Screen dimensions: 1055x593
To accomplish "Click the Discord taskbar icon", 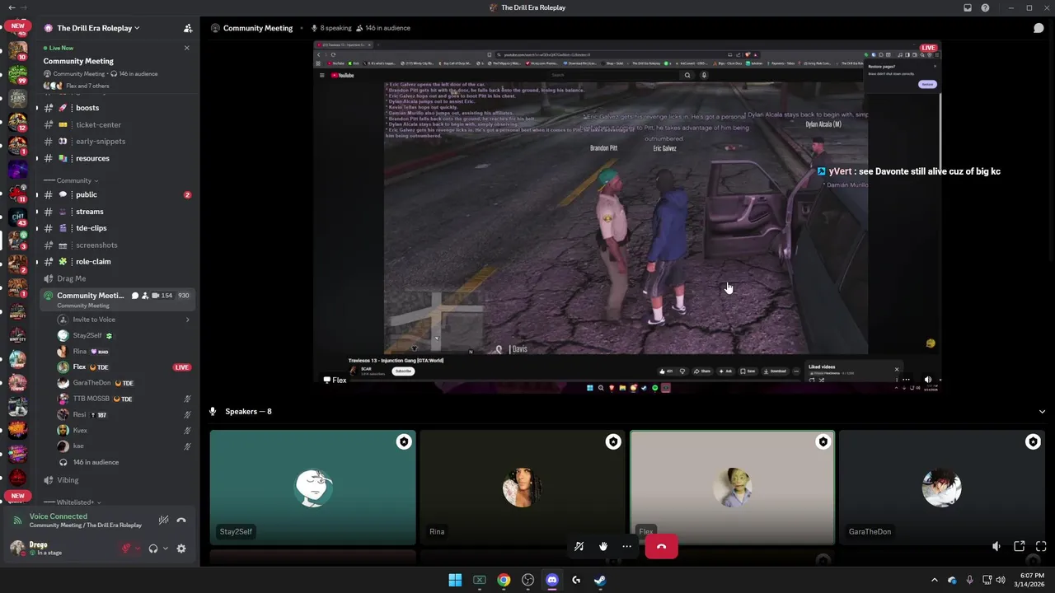I will 552,580.
